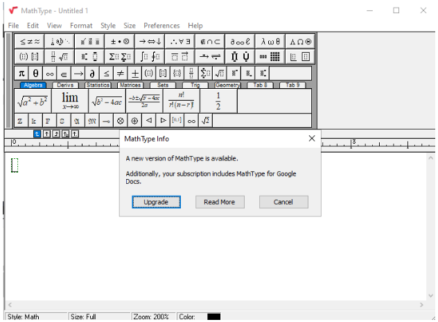Click the empty equation slot in the editing area

click(15, 165)
